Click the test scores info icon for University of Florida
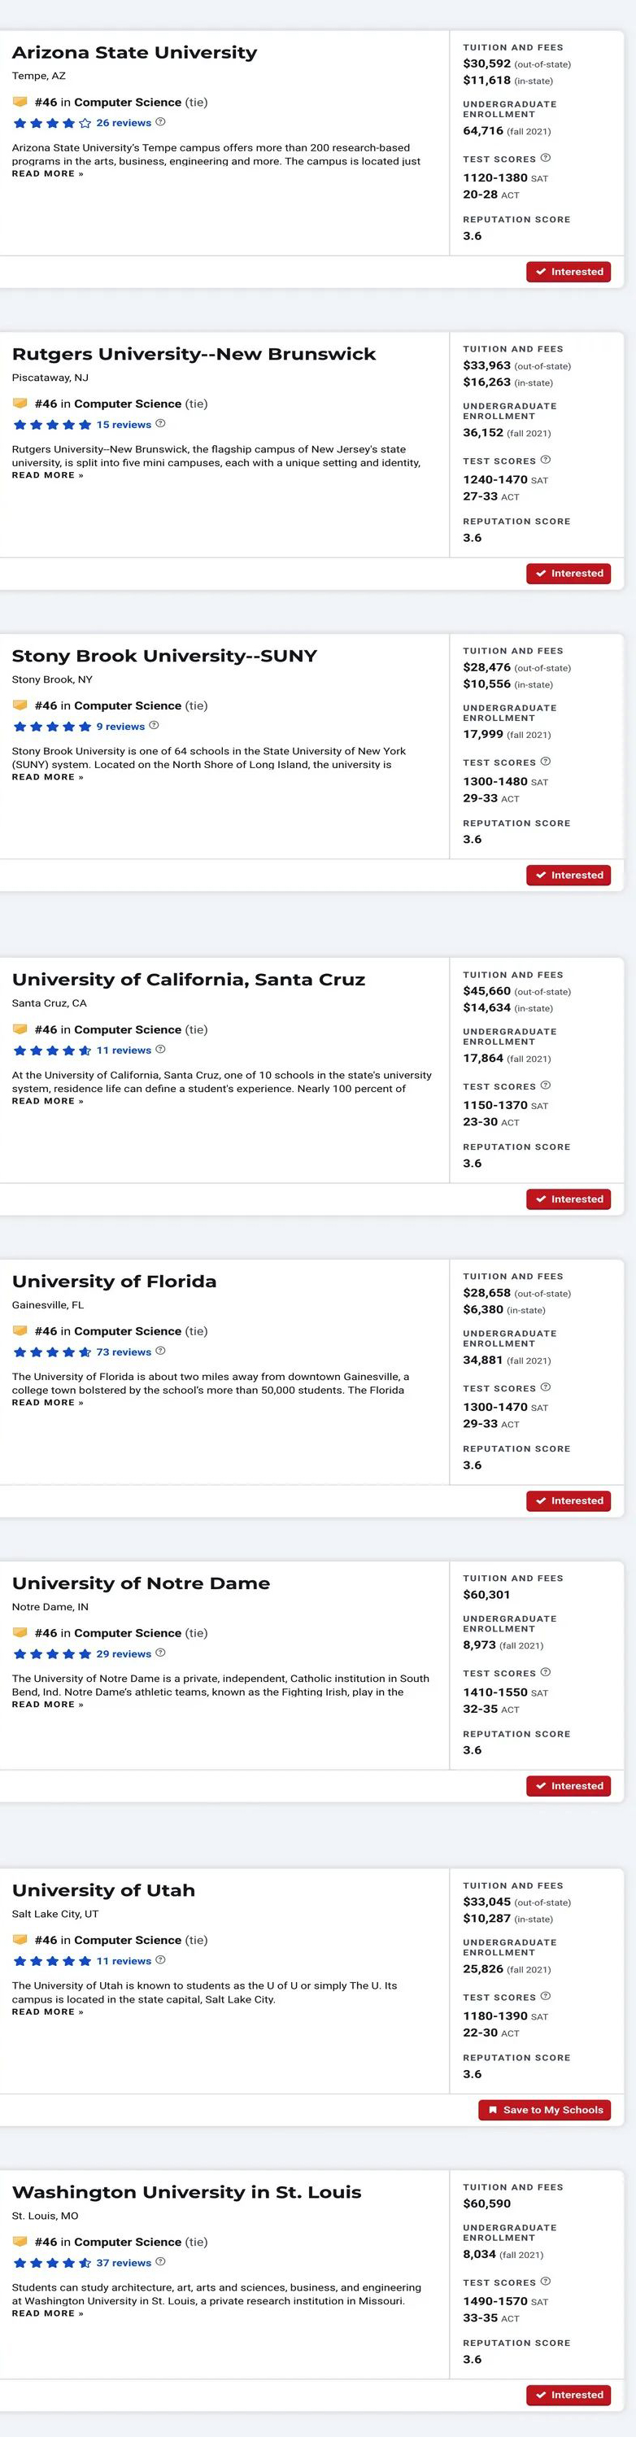This screenshot has width=636, height=2437. point(545,1387)
